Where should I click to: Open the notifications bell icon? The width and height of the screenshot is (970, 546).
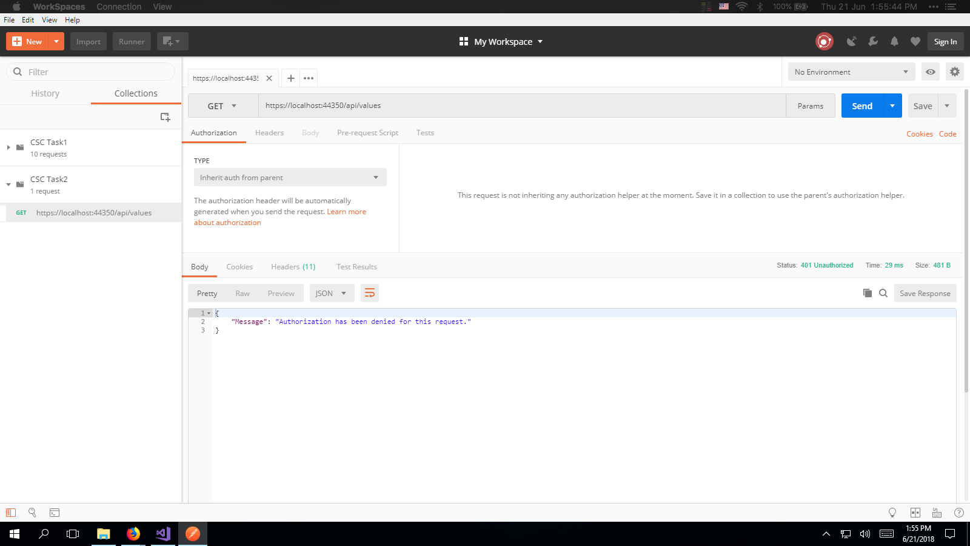coord(894,41)
